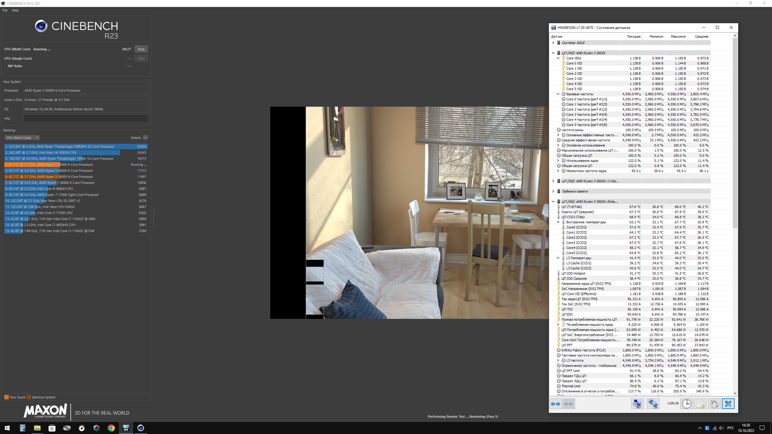Click the network remote monitors icon

[x=653, y=404]
